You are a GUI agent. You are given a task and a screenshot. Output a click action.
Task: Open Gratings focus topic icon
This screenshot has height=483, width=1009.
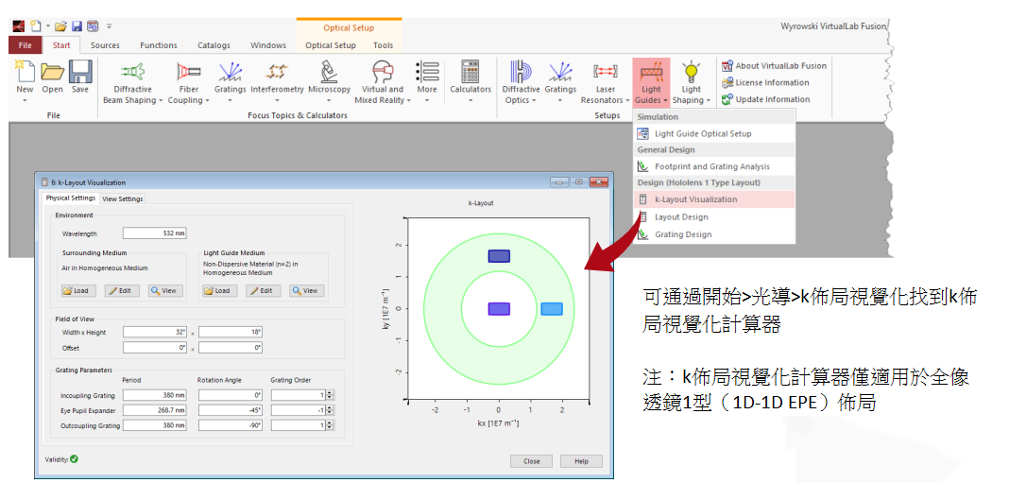pos(230,71)
